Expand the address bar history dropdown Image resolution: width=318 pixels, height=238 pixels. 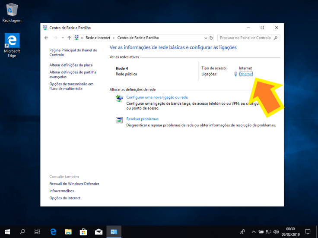click(205, 38)
